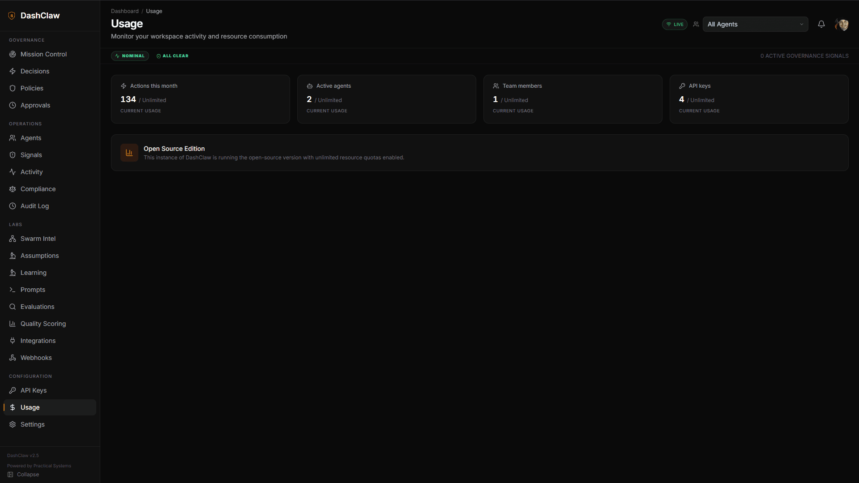
Task: Click the Open Source Edition chart icon
Action: point(129,153)
